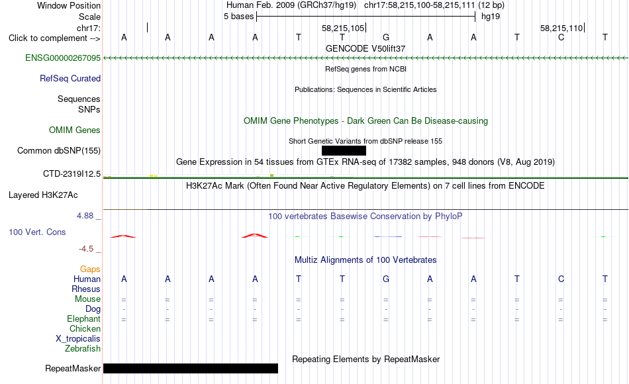This screenshot has width=629, height=384.
Task: Click the black RepeatMasker element bar
Action: click(191, 368)
